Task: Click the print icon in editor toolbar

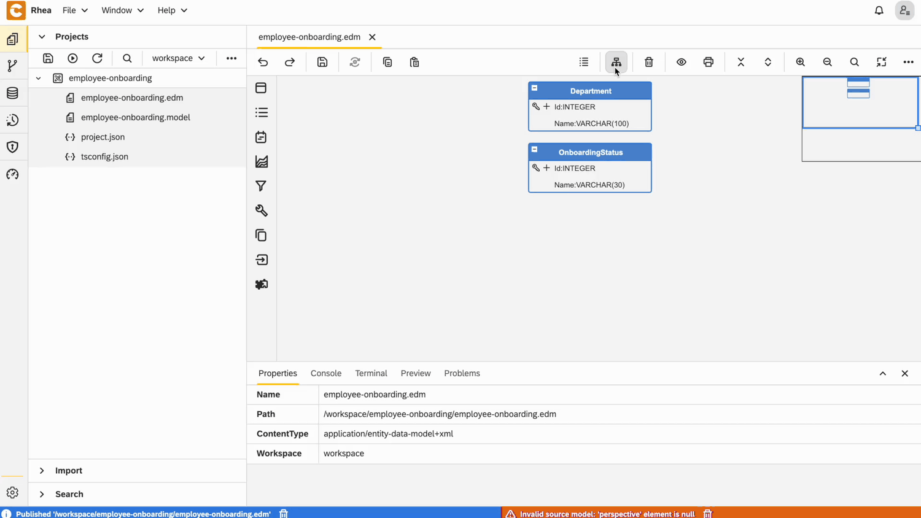Action: click(x=708, y=62)
